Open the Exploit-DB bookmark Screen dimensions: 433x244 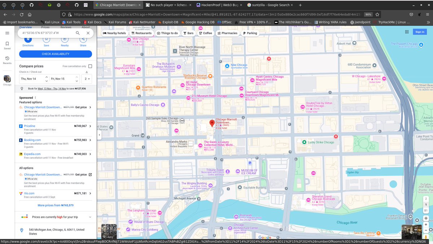pos(168,22)
